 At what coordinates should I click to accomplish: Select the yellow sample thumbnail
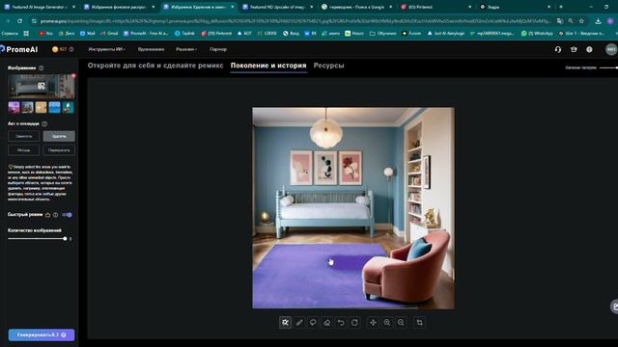[x=41, y=107]
